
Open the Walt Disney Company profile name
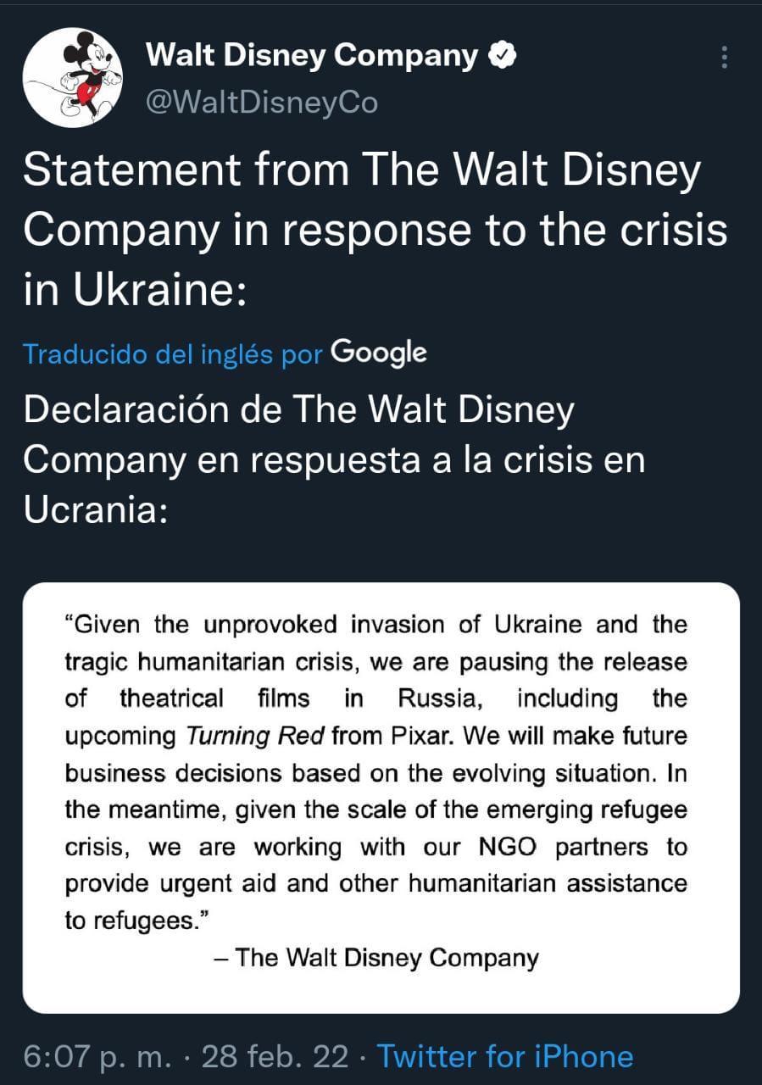(x=312, y=56)
